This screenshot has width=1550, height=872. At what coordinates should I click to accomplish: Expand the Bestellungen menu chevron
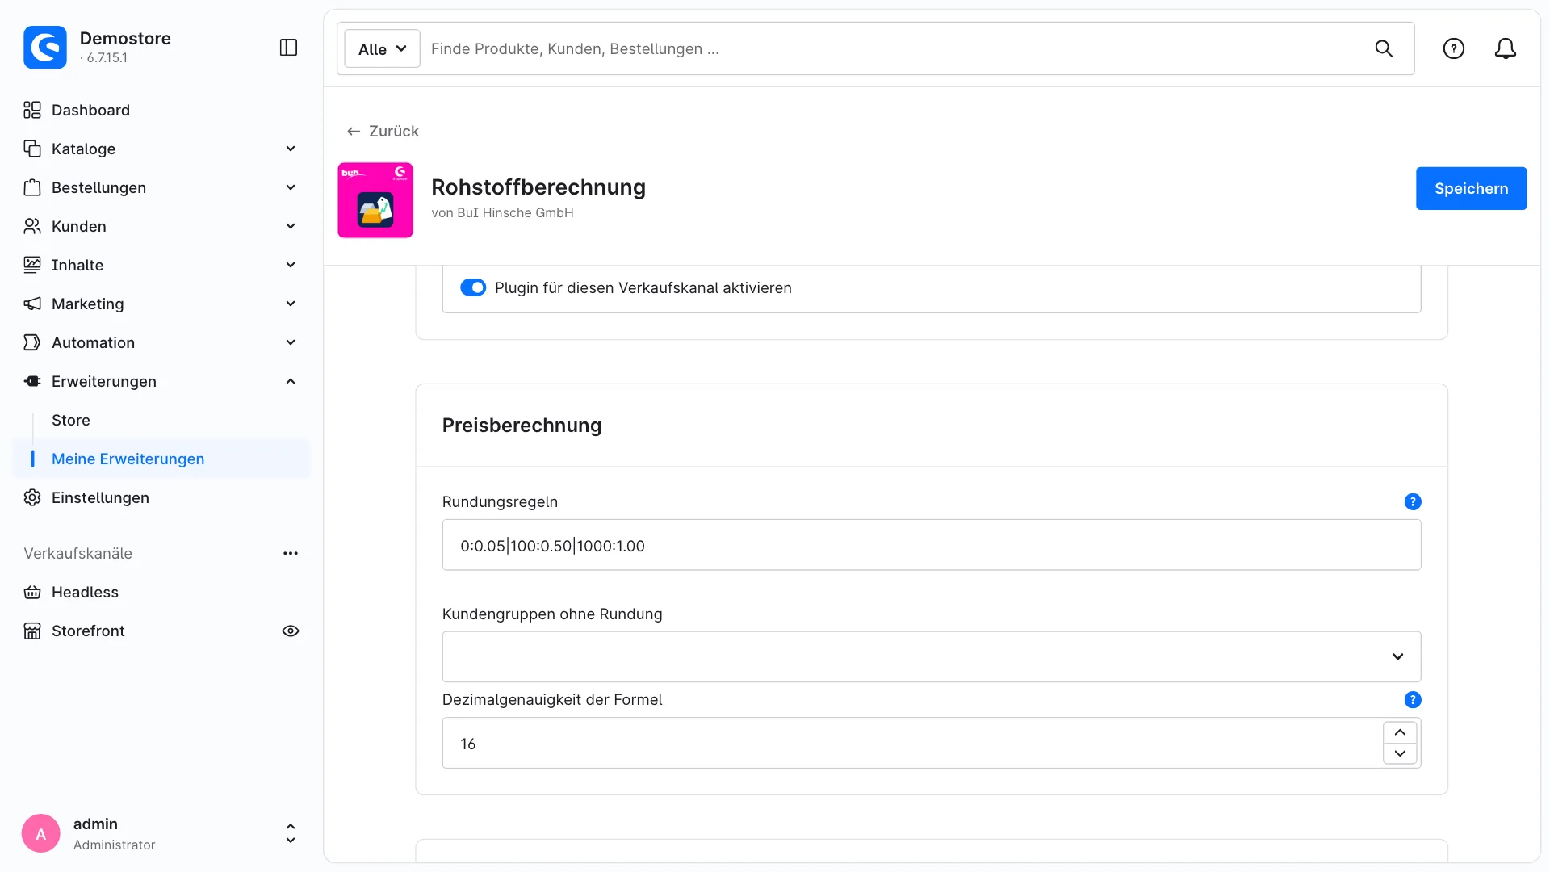coord(291,187)
